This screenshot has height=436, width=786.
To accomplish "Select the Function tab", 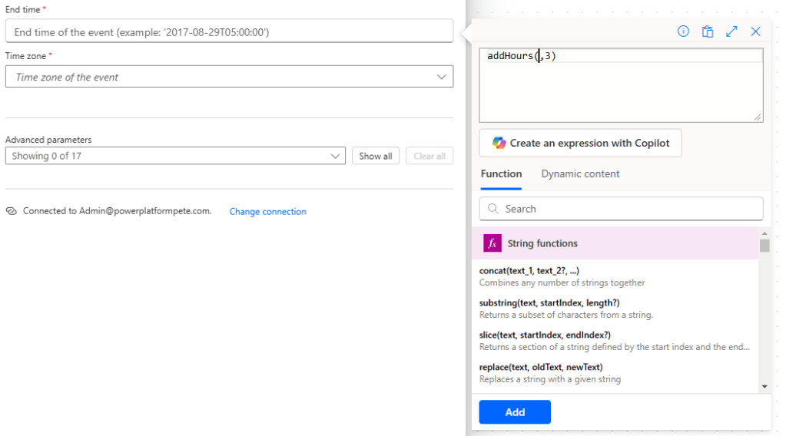I will 501,174.
